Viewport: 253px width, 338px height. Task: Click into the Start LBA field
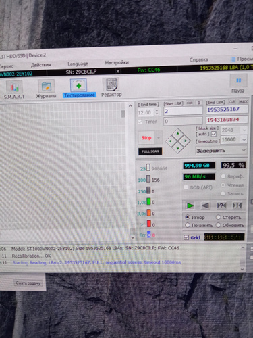click(183, 111)
